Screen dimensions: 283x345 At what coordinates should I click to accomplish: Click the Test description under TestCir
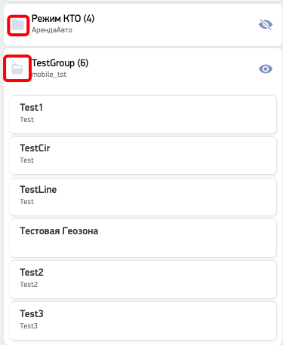pos(26,160)
